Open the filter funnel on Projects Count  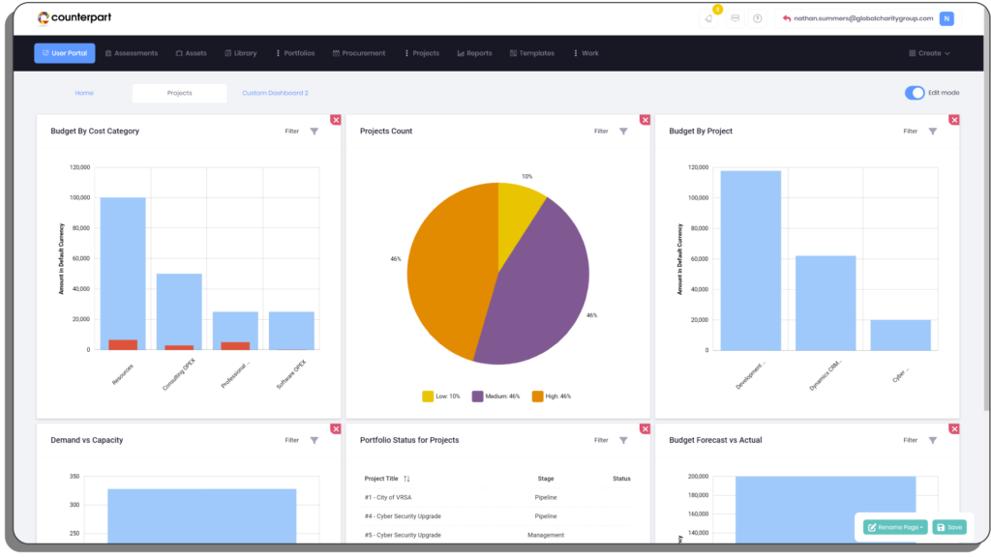623,131
